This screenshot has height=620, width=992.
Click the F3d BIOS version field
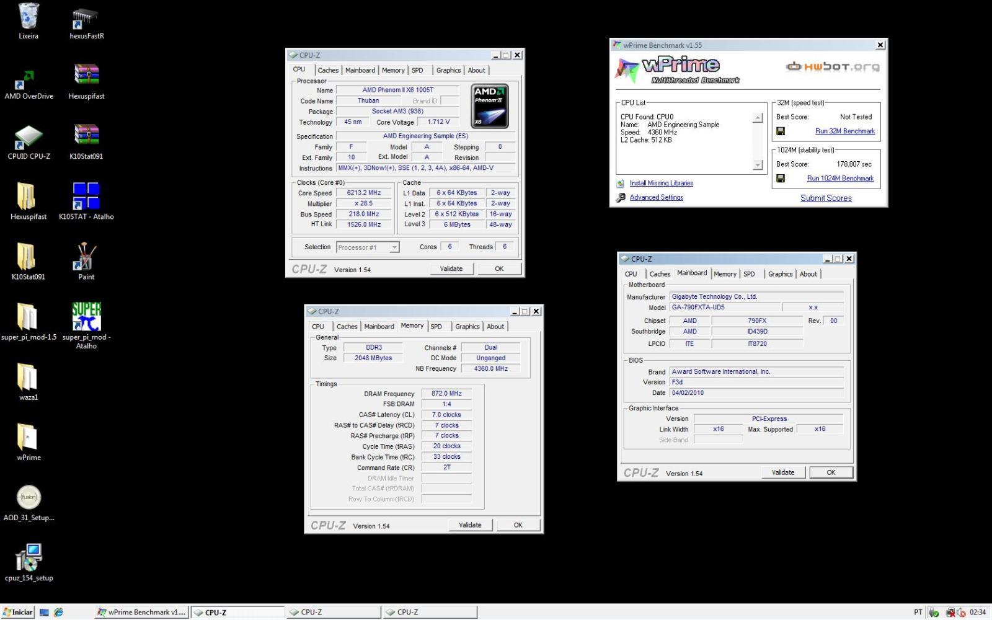(x=756, y=383)
